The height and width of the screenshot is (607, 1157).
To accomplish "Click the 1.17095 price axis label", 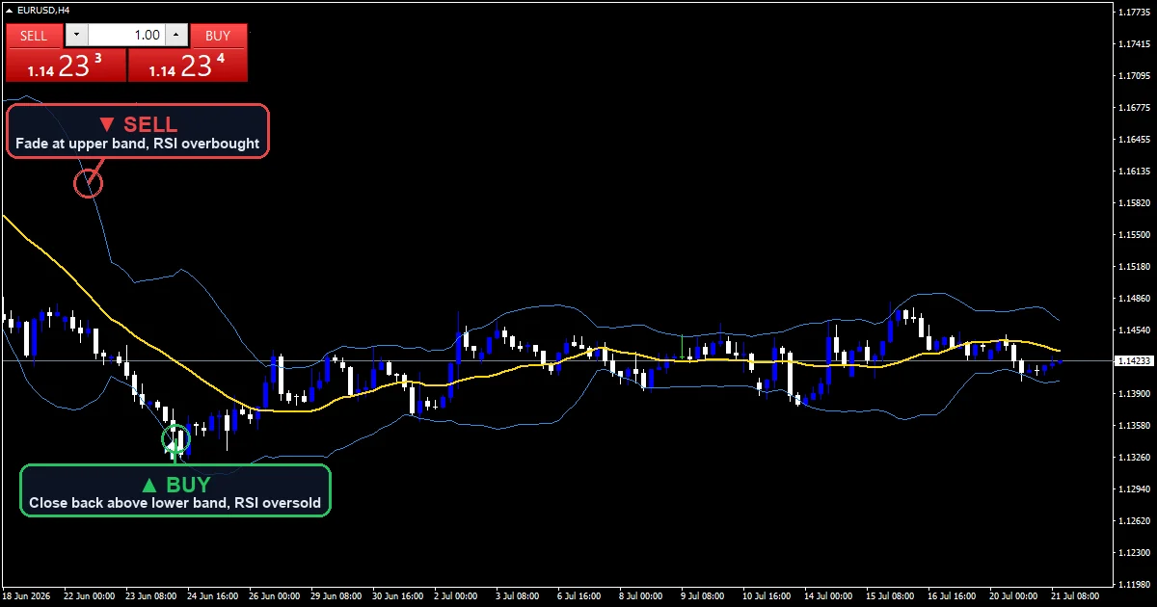I will point(1134,75).
